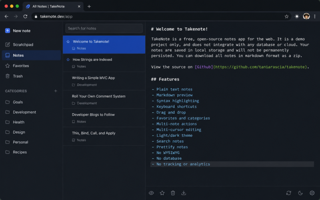The height and width of the screenshot is (200, 320).
Task: Click the Recipes folder icon
Action: point(8,152)
